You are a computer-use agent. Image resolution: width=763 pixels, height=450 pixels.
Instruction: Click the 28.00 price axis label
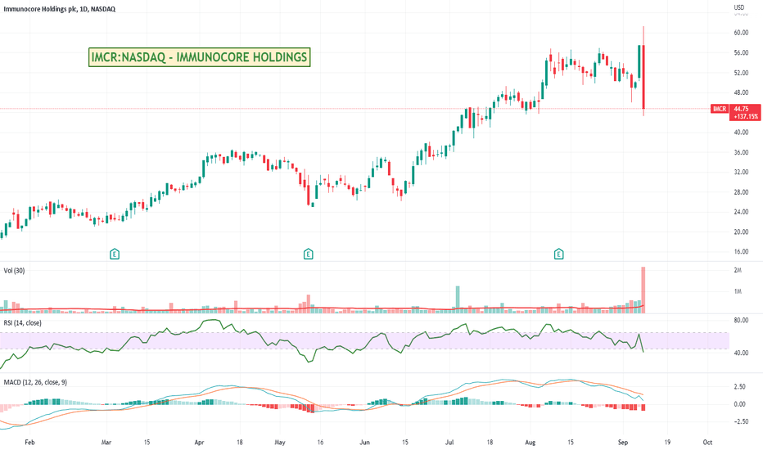(741, 192)
